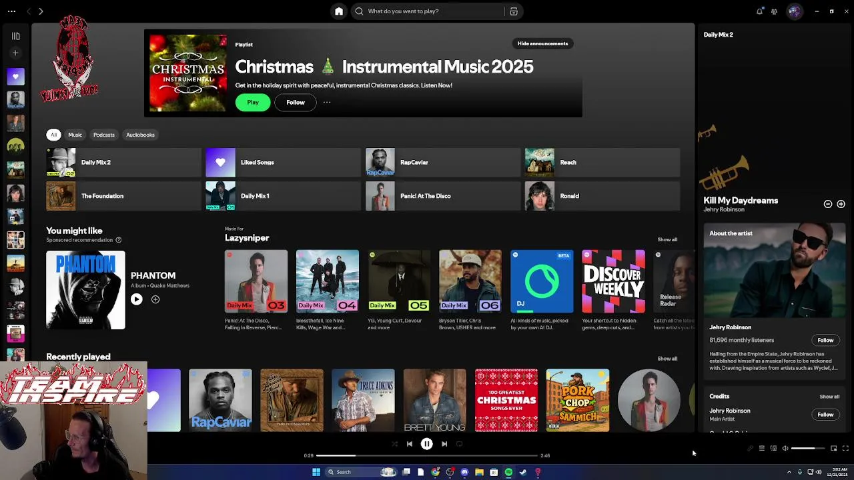Open 100 Greatest Christmas Songs Ever cover

[506, 400]
